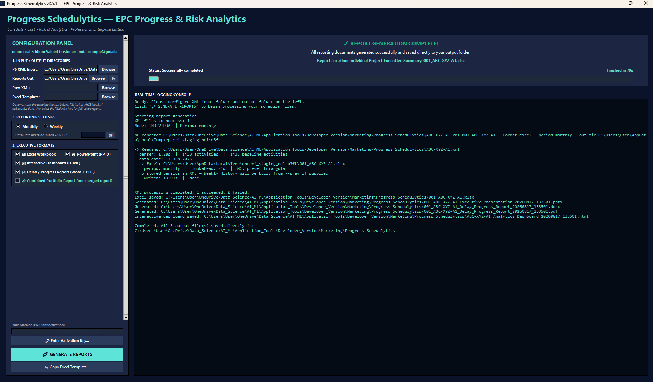Click into the Excel Template field

pyautogui.click(x=71, y=97)
